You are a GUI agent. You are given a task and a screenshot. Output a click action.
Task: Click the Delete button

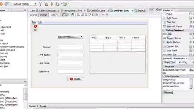pos(75,79)
